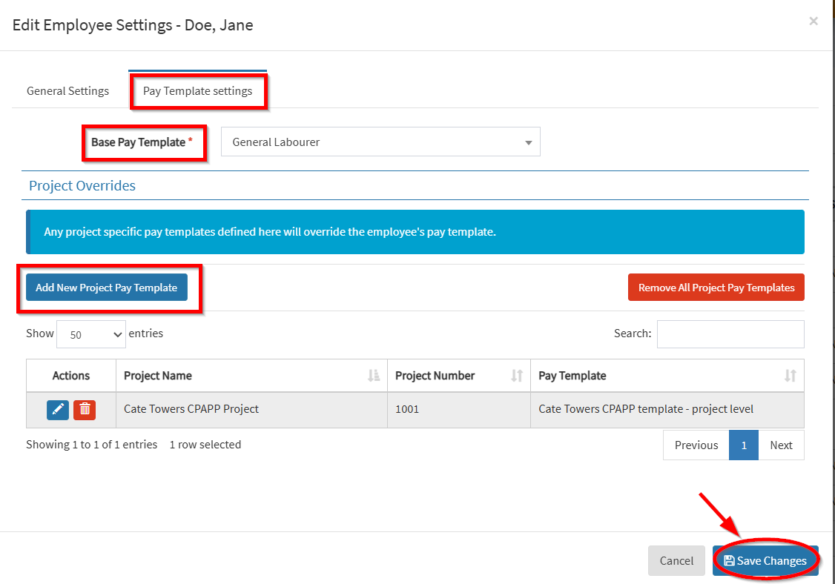Click the pencil edit icon for Cate Towers
The height and width of the screenshot is (584, 835).
point(58,409)
